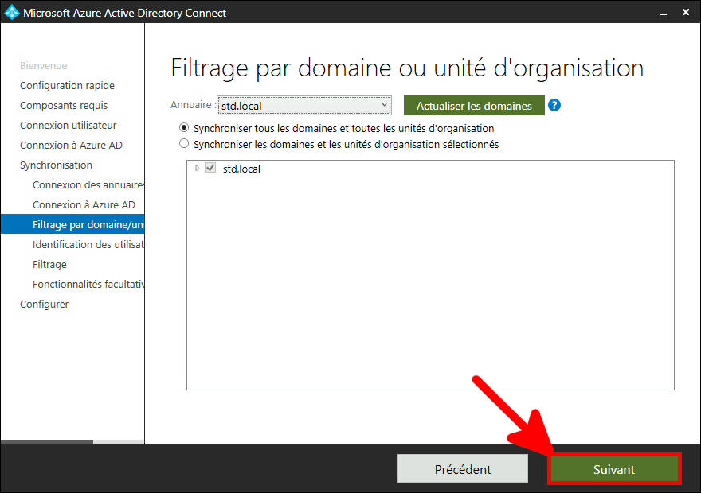The image size is (701, 493).
Task: Click the Configurer navigation item
Action: point(43,304)
